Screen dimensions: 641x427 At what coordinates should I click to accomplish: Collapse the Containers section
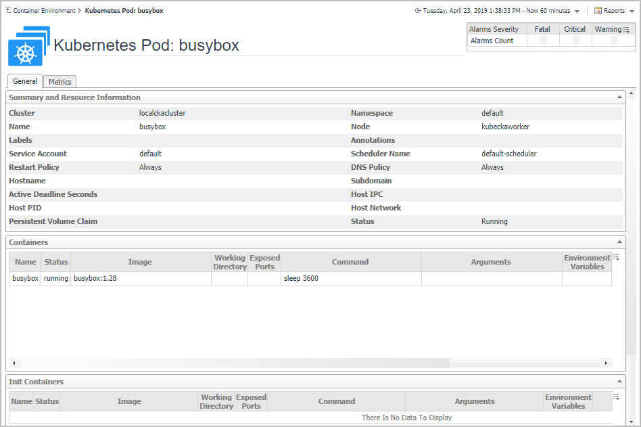[x=619, y=242]
